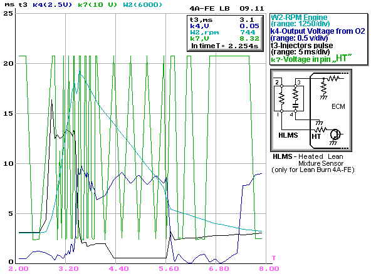Click the transistor symbol in ECM diagram
This screenshot has height=274, width=371.
tap(335, 134)
